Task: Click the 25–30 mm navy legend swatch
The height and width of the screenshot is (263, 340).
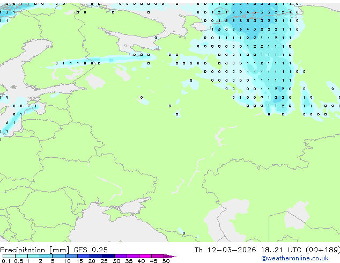Action: pyautogui.click(x=108, y=256)
